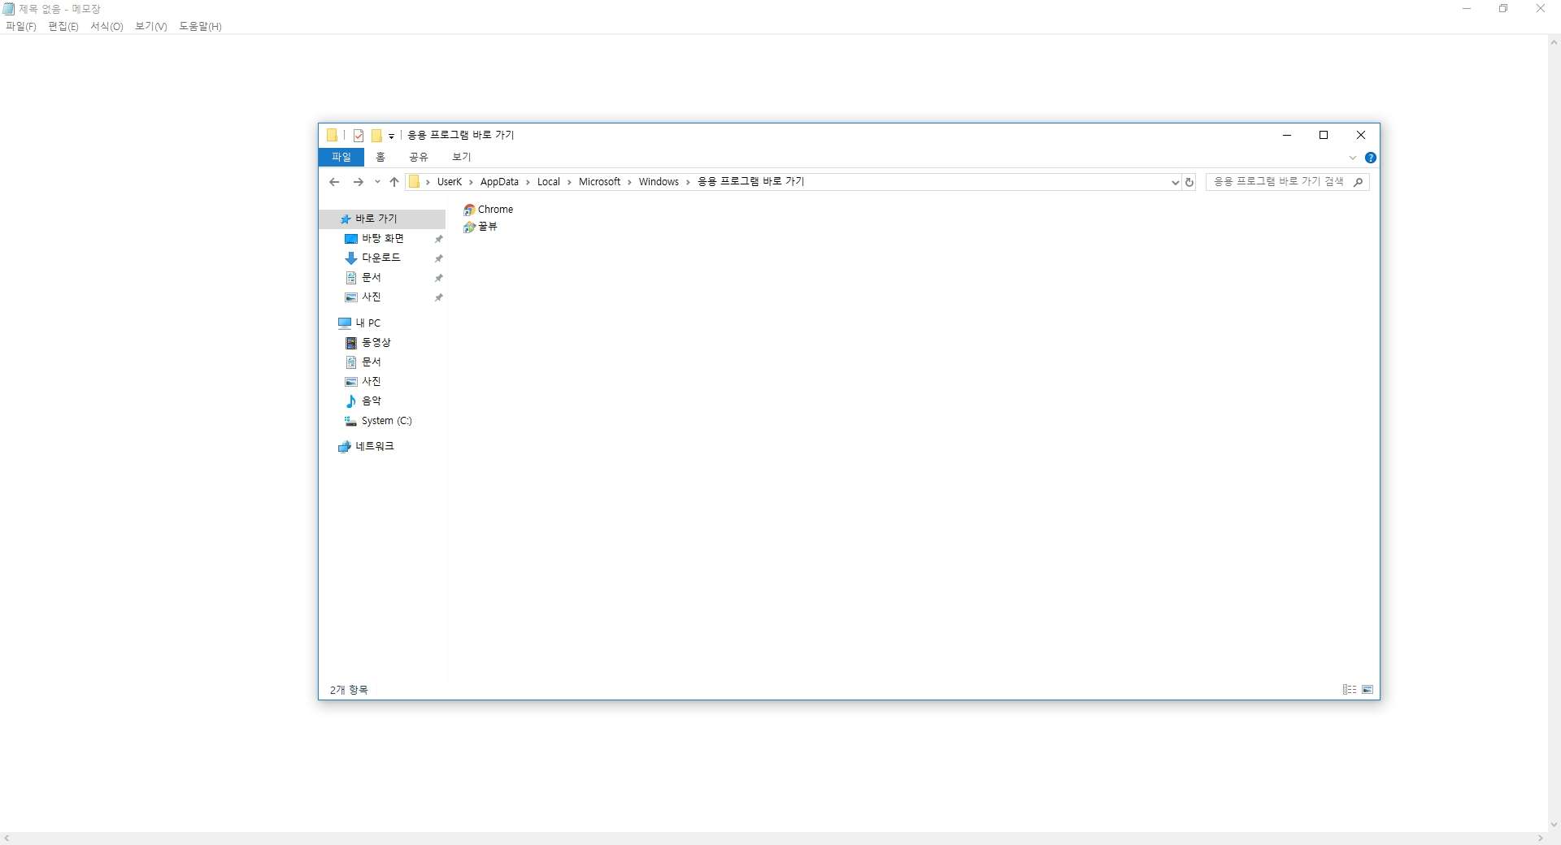Click the search magnifier icon

(x=1359, y=182)
